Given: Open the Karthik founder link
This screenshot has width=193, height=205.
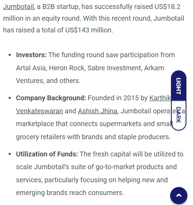Looking at the screenshot, I should [160, 98].
